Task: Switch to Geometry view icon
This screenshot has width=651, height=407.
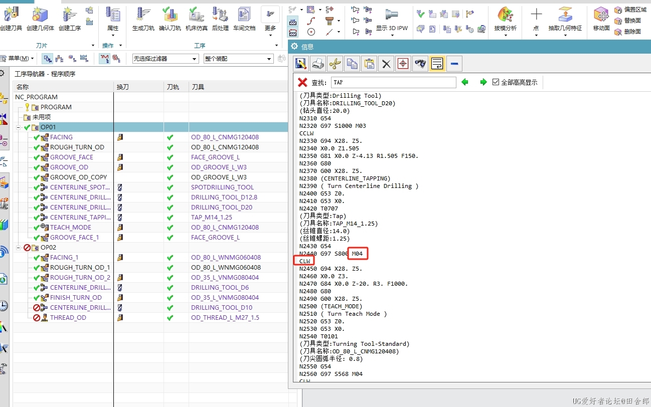Action: pyautogui.click(x=72, y=59)
